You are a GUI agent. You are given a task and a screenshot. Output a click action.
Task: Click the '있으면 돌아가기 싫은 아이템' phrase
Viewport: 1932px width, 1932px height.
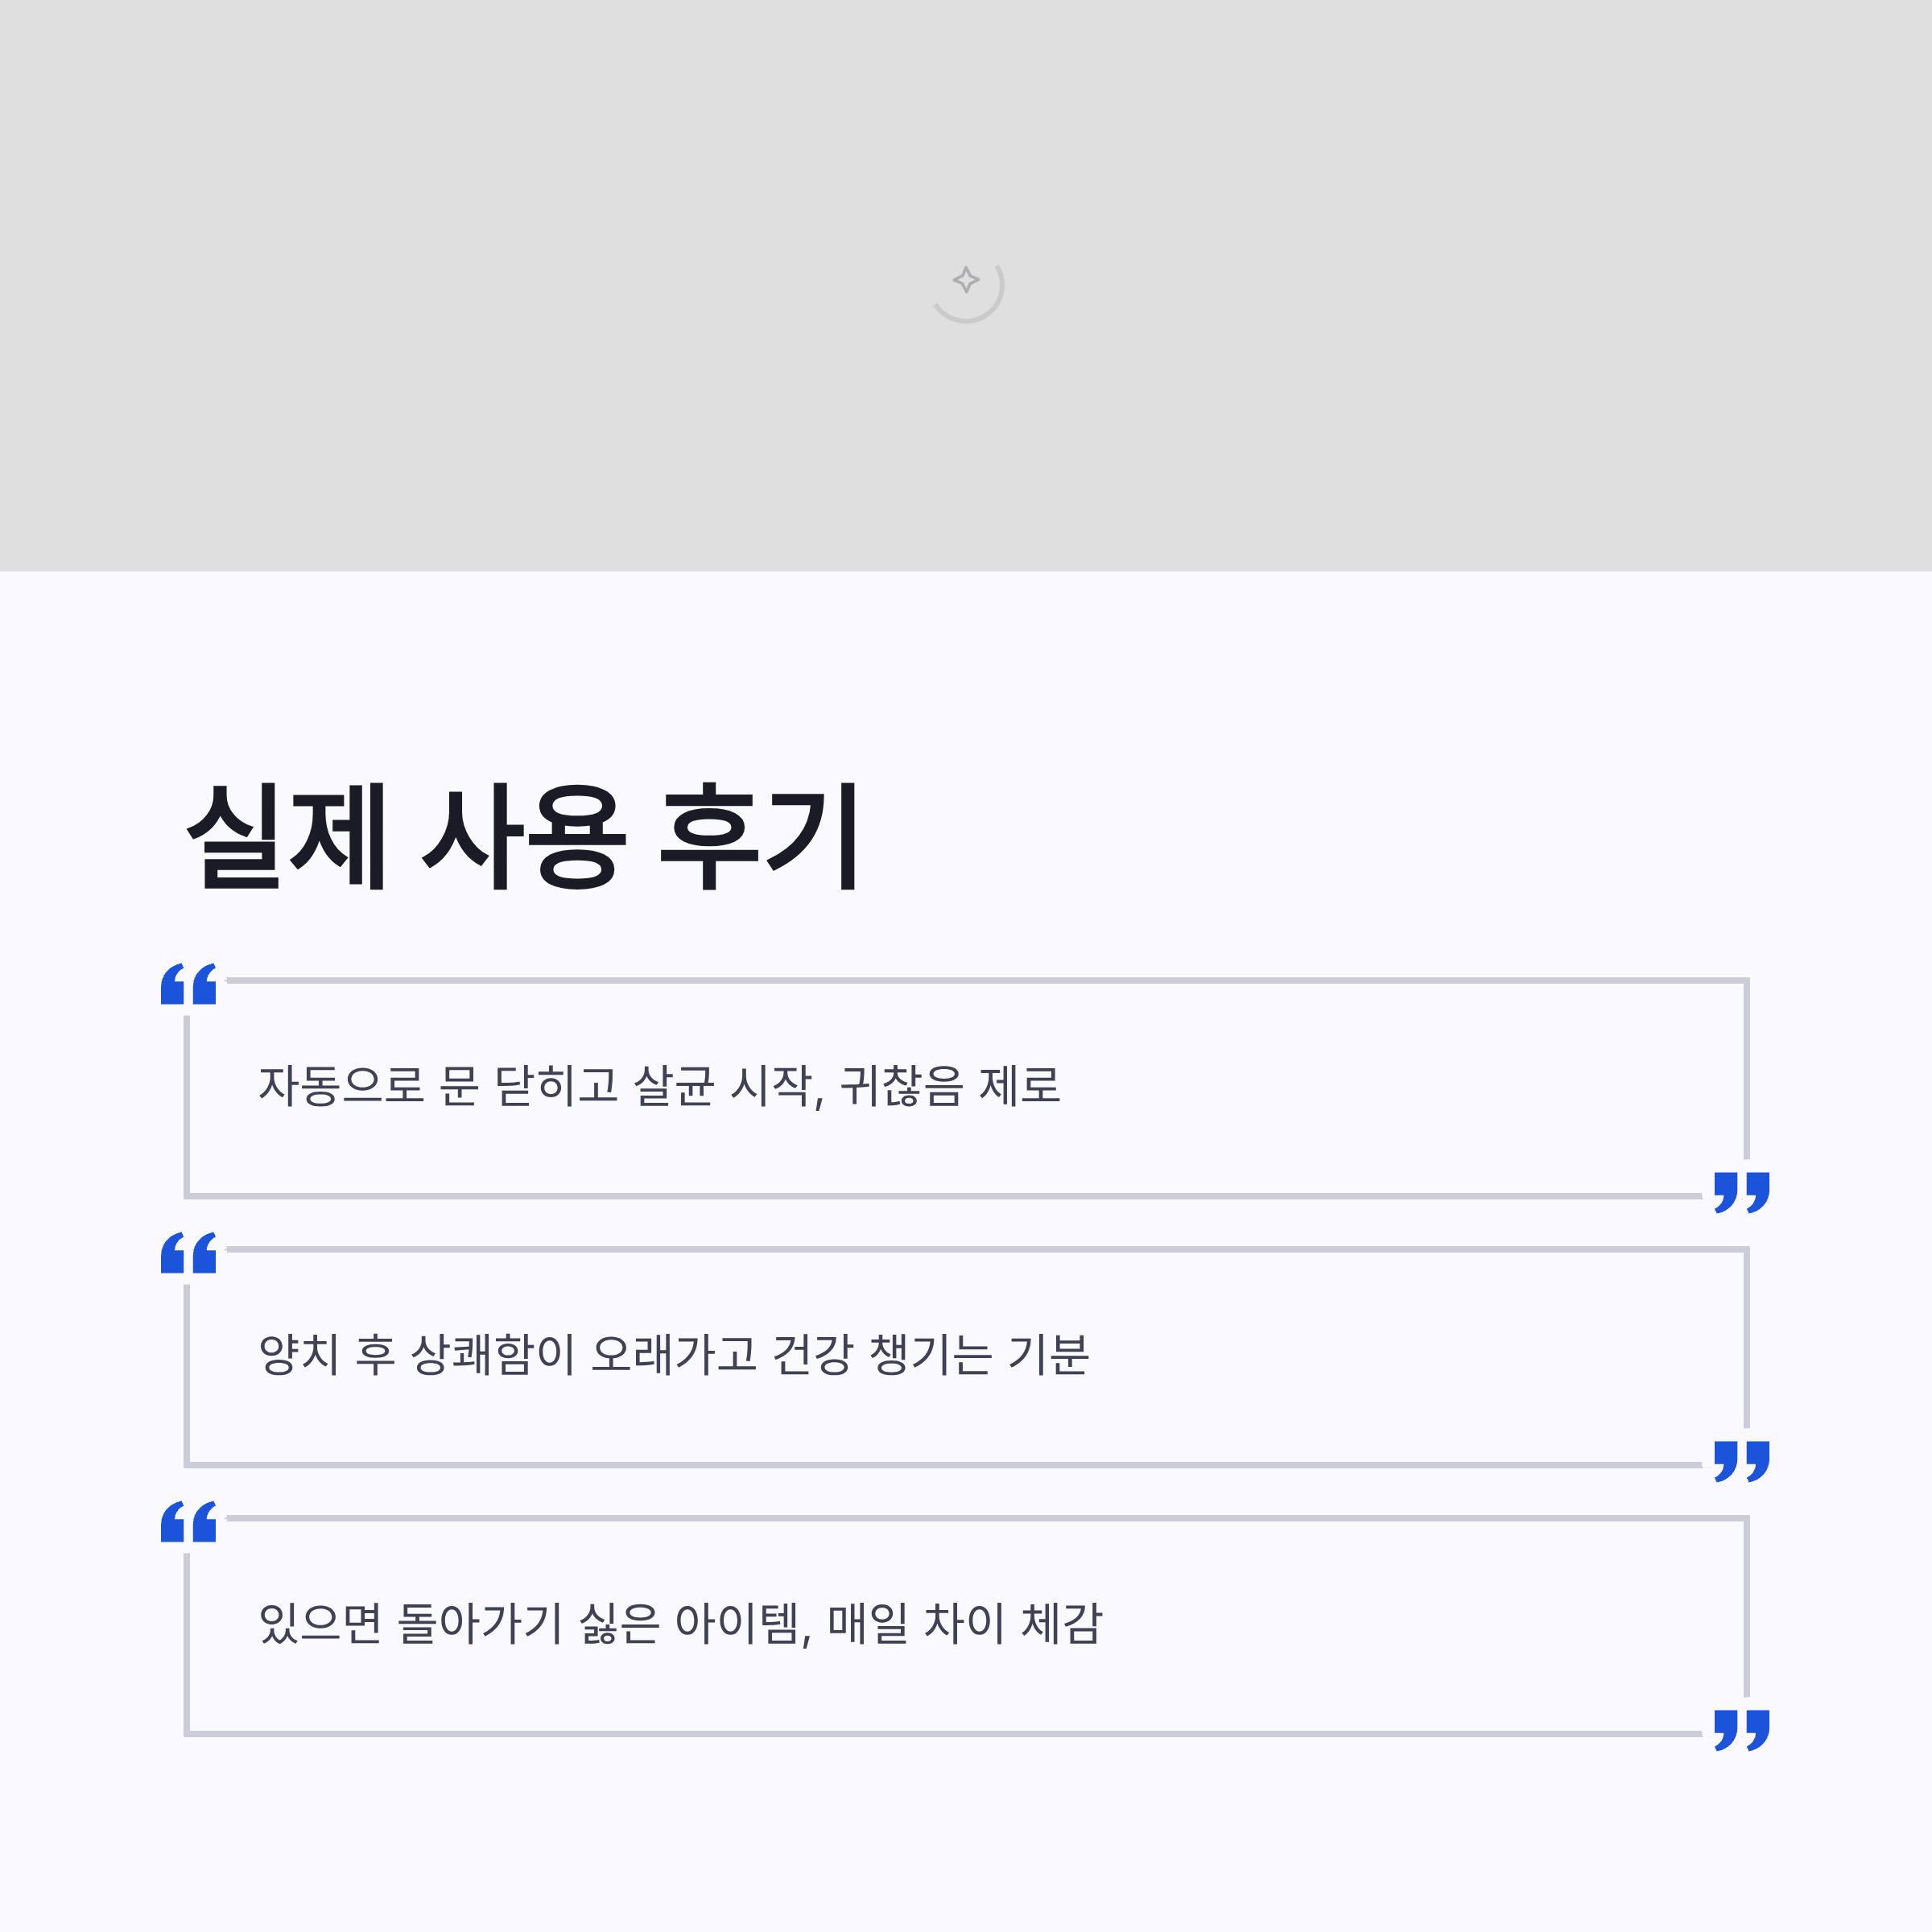point(528,1624)
